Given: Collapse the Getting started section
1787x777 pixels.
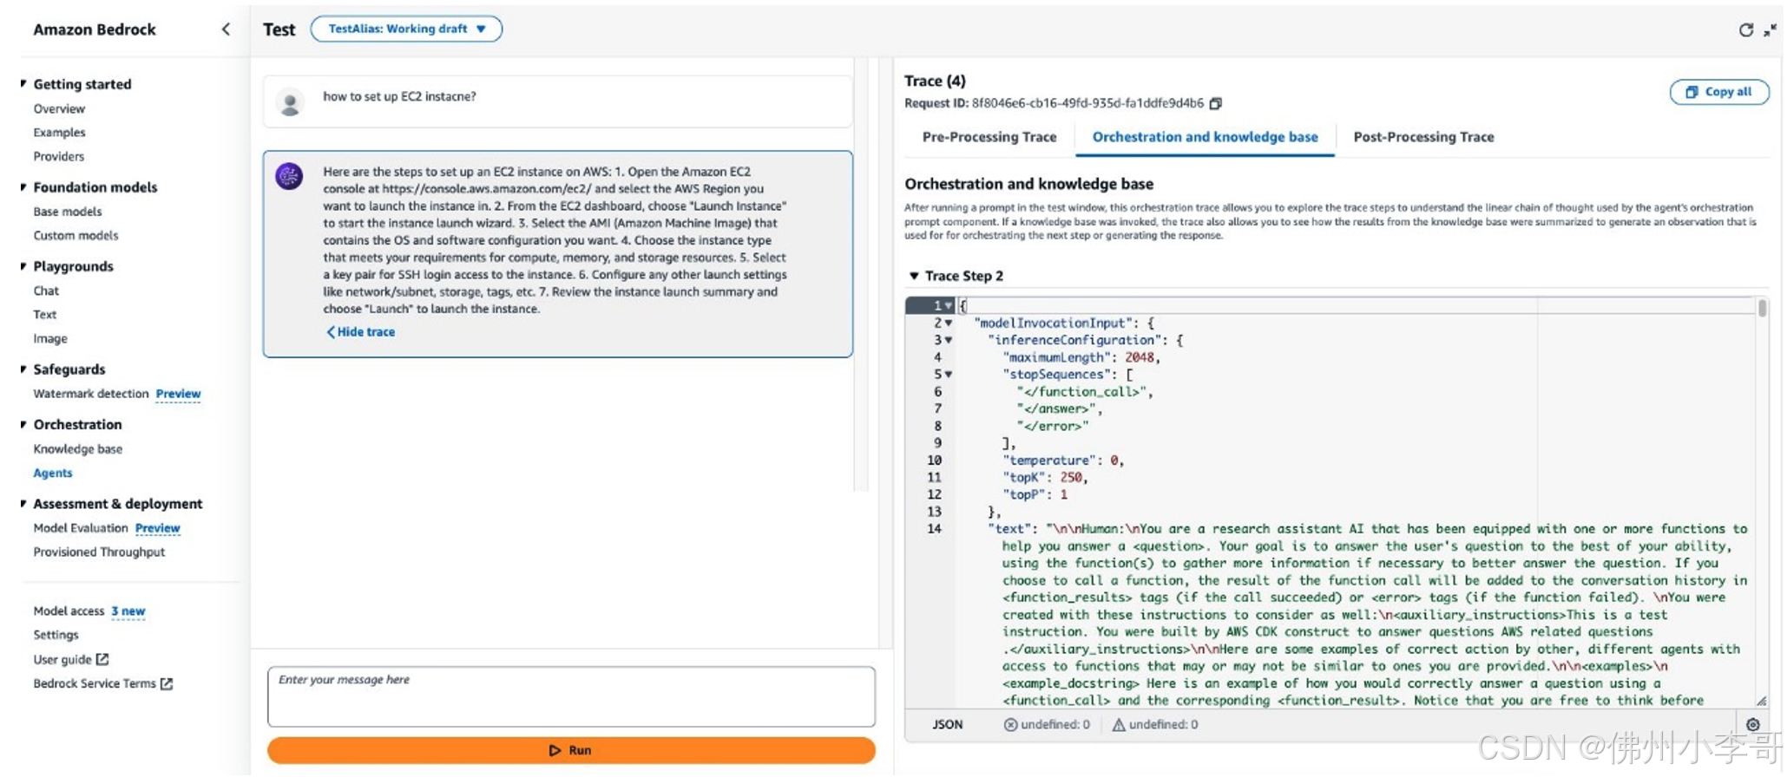Looking at the screenshot, I should (23, 83).
